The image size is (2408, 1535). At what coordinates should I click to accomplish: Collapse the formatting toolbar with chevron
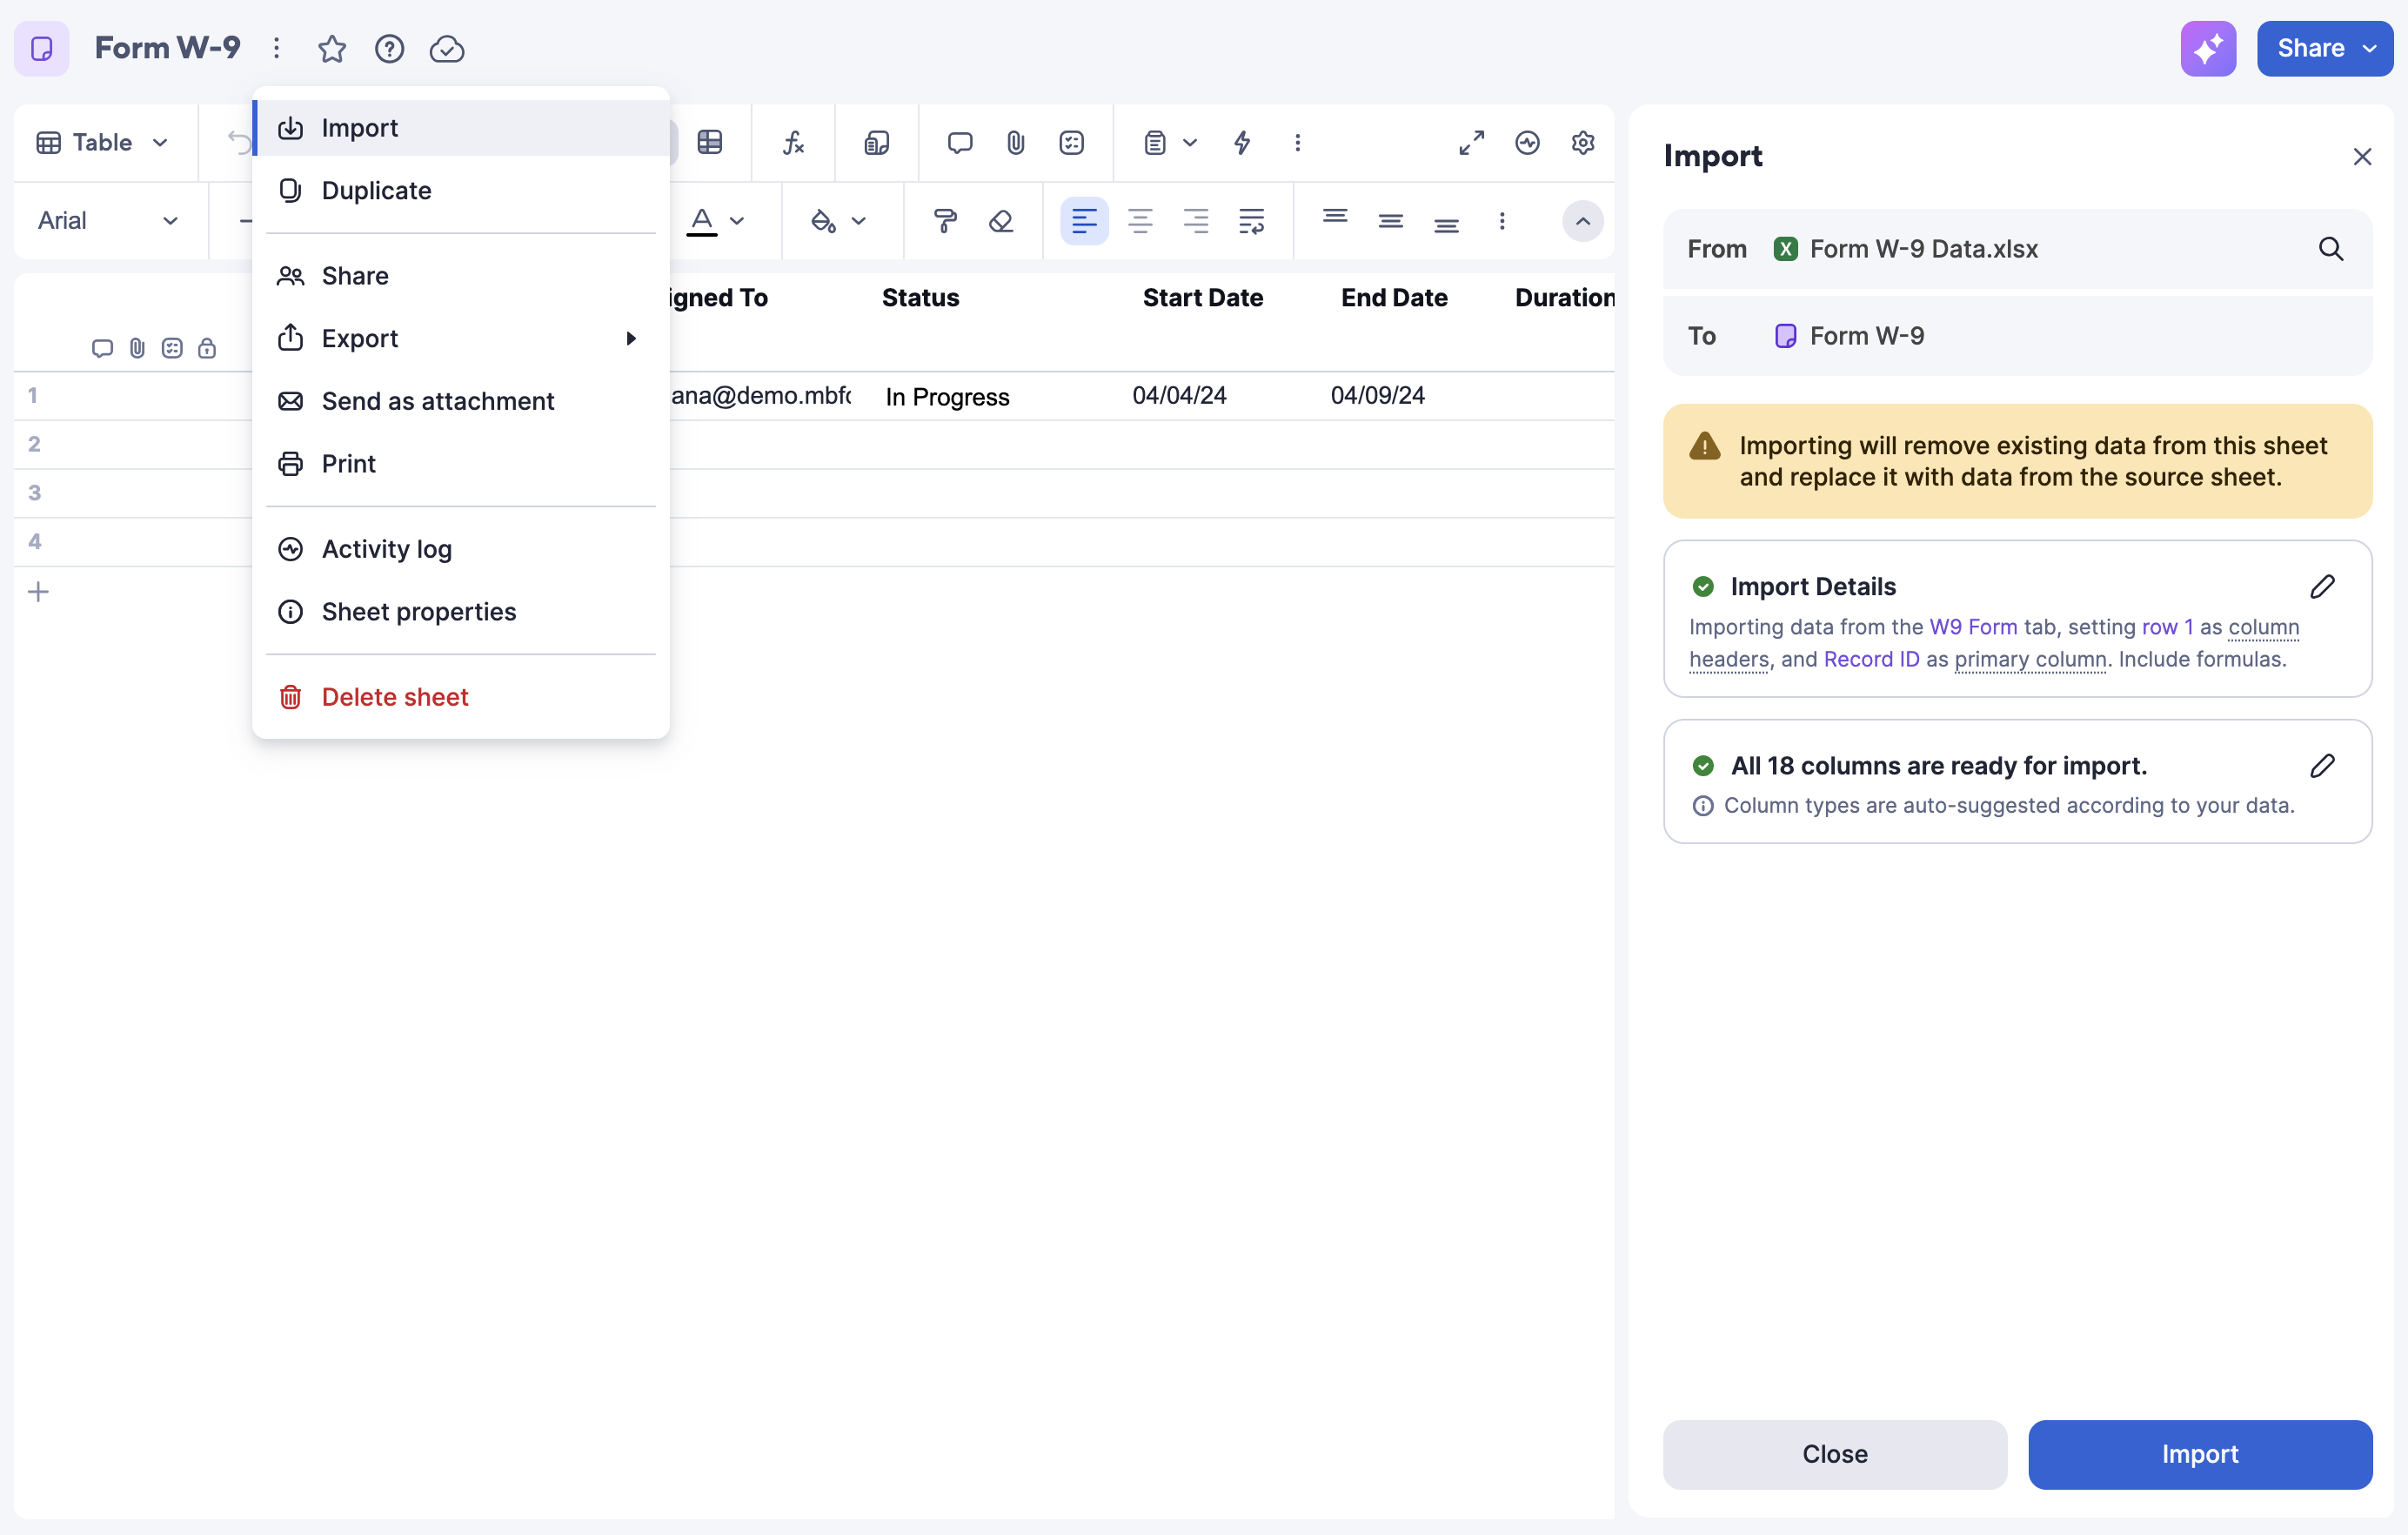pos(1583,220)
